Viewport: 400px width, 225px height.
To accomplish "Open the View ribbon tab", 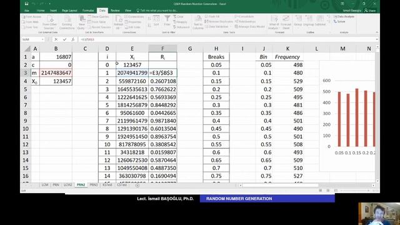I will click(x=127, y=11).
